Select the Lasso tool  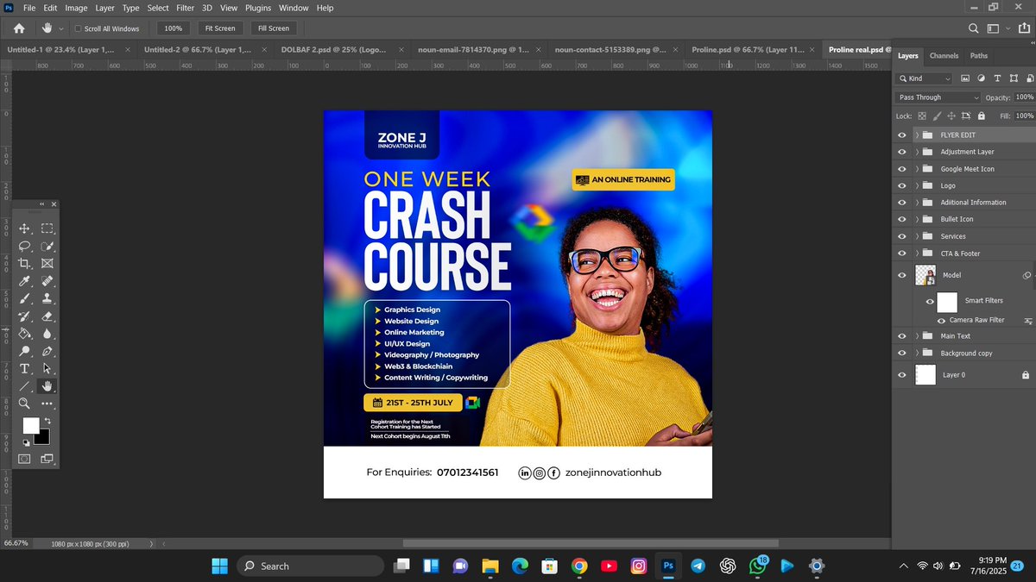pyautogui.click(x=25, y=246)
